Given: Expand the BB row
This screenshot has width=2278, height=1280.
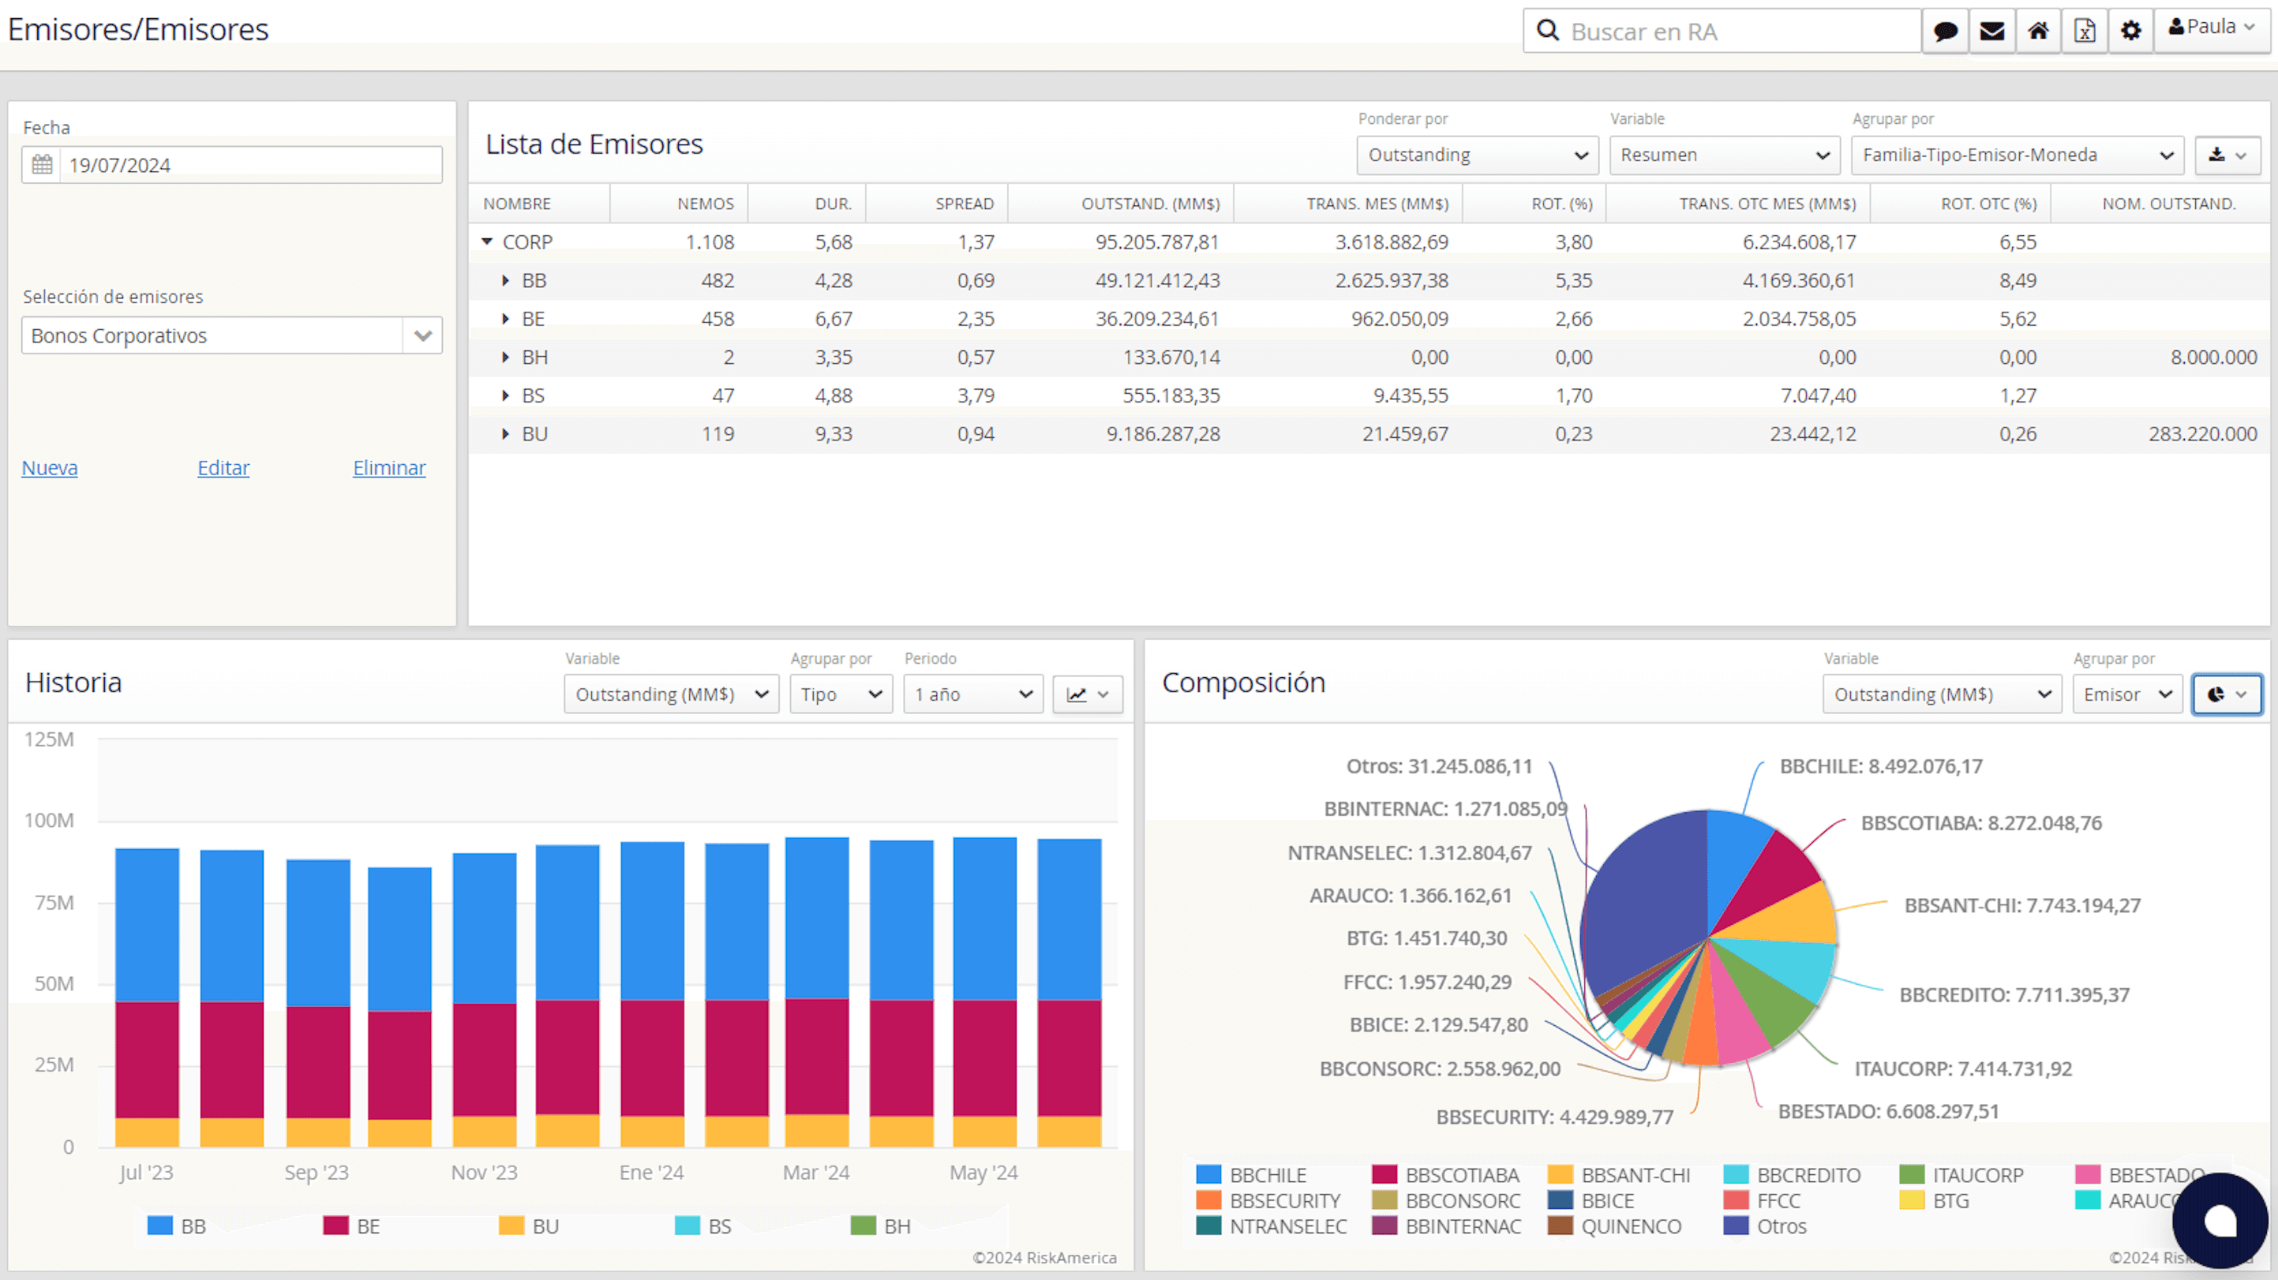Looking at the screenshot, I should [506, 280].
